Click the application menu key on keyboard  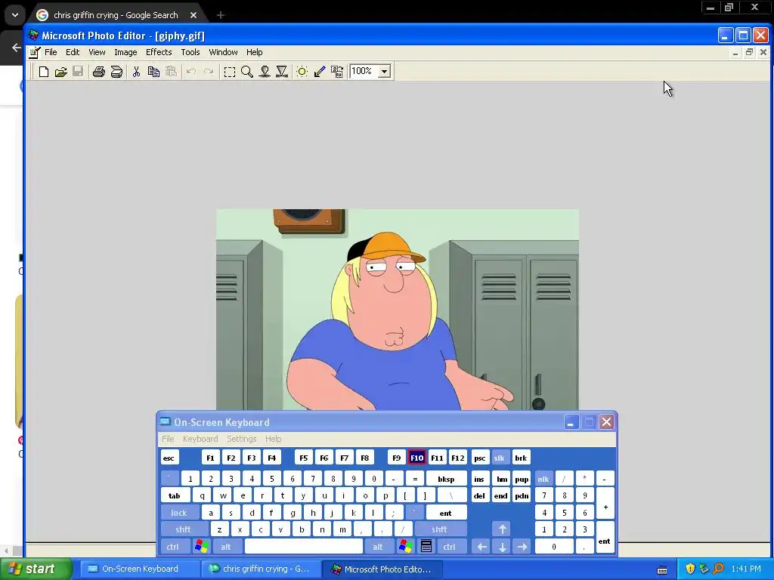point(426,547)
